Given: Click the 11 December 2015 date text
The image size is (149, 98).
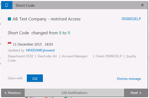Looking at the screenshot, I should (27, 44).
